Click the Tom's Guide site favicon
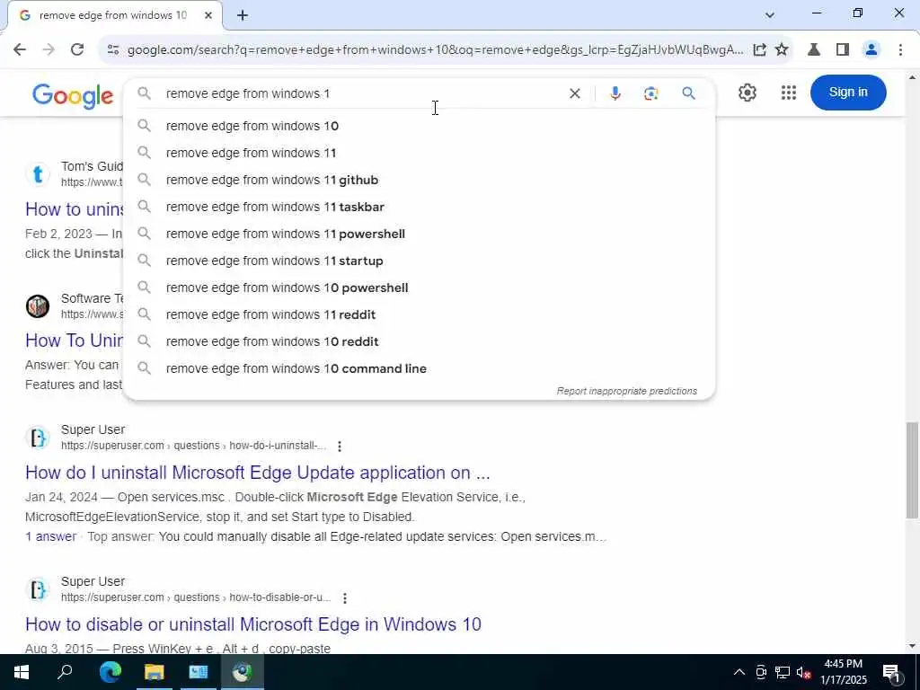Viewport: 920px width, 690px height. click(38, 174)
